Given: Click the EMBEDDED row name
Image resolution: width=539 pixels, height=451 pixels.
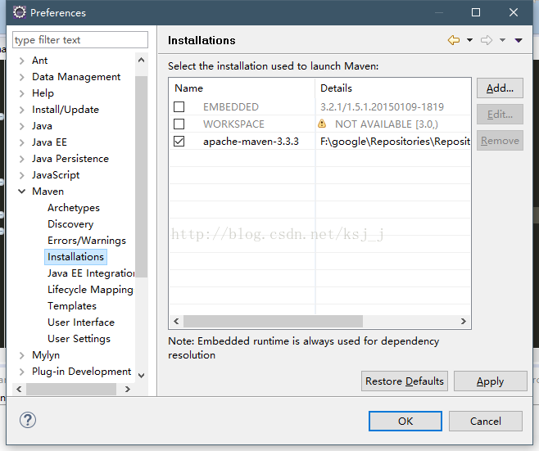Looking at the screenshot, I should [231, 107].
